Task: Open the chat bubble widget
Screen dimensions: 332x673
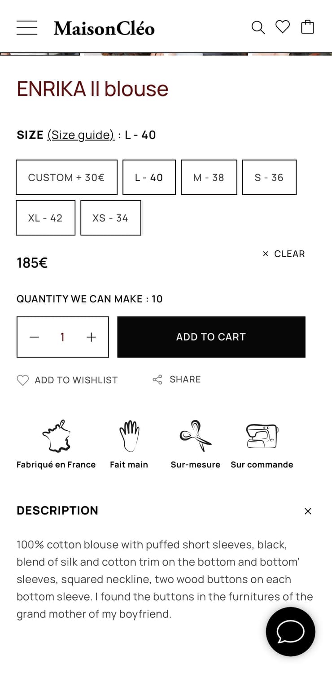Action: (x=290, y=631)
